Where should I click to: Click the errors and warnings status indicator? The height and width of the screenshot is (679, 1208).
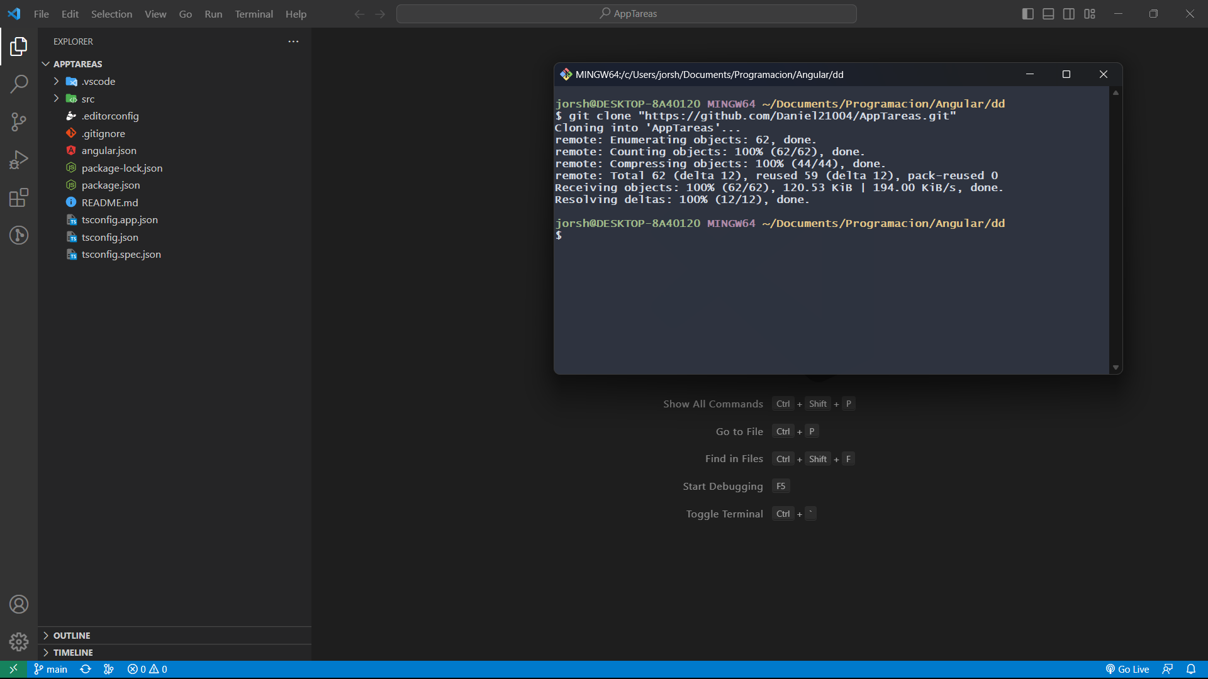click(x=147, y=669)
